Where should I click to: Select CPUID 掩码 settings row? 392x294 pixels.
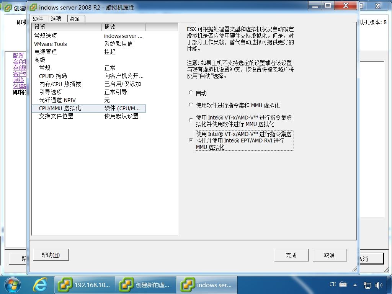89,76
